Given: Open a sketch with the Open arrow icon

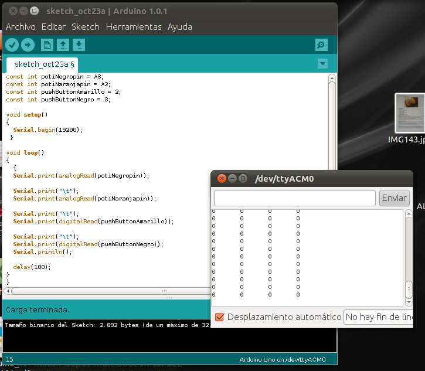Looking at the screenshot, I should 63,45.
